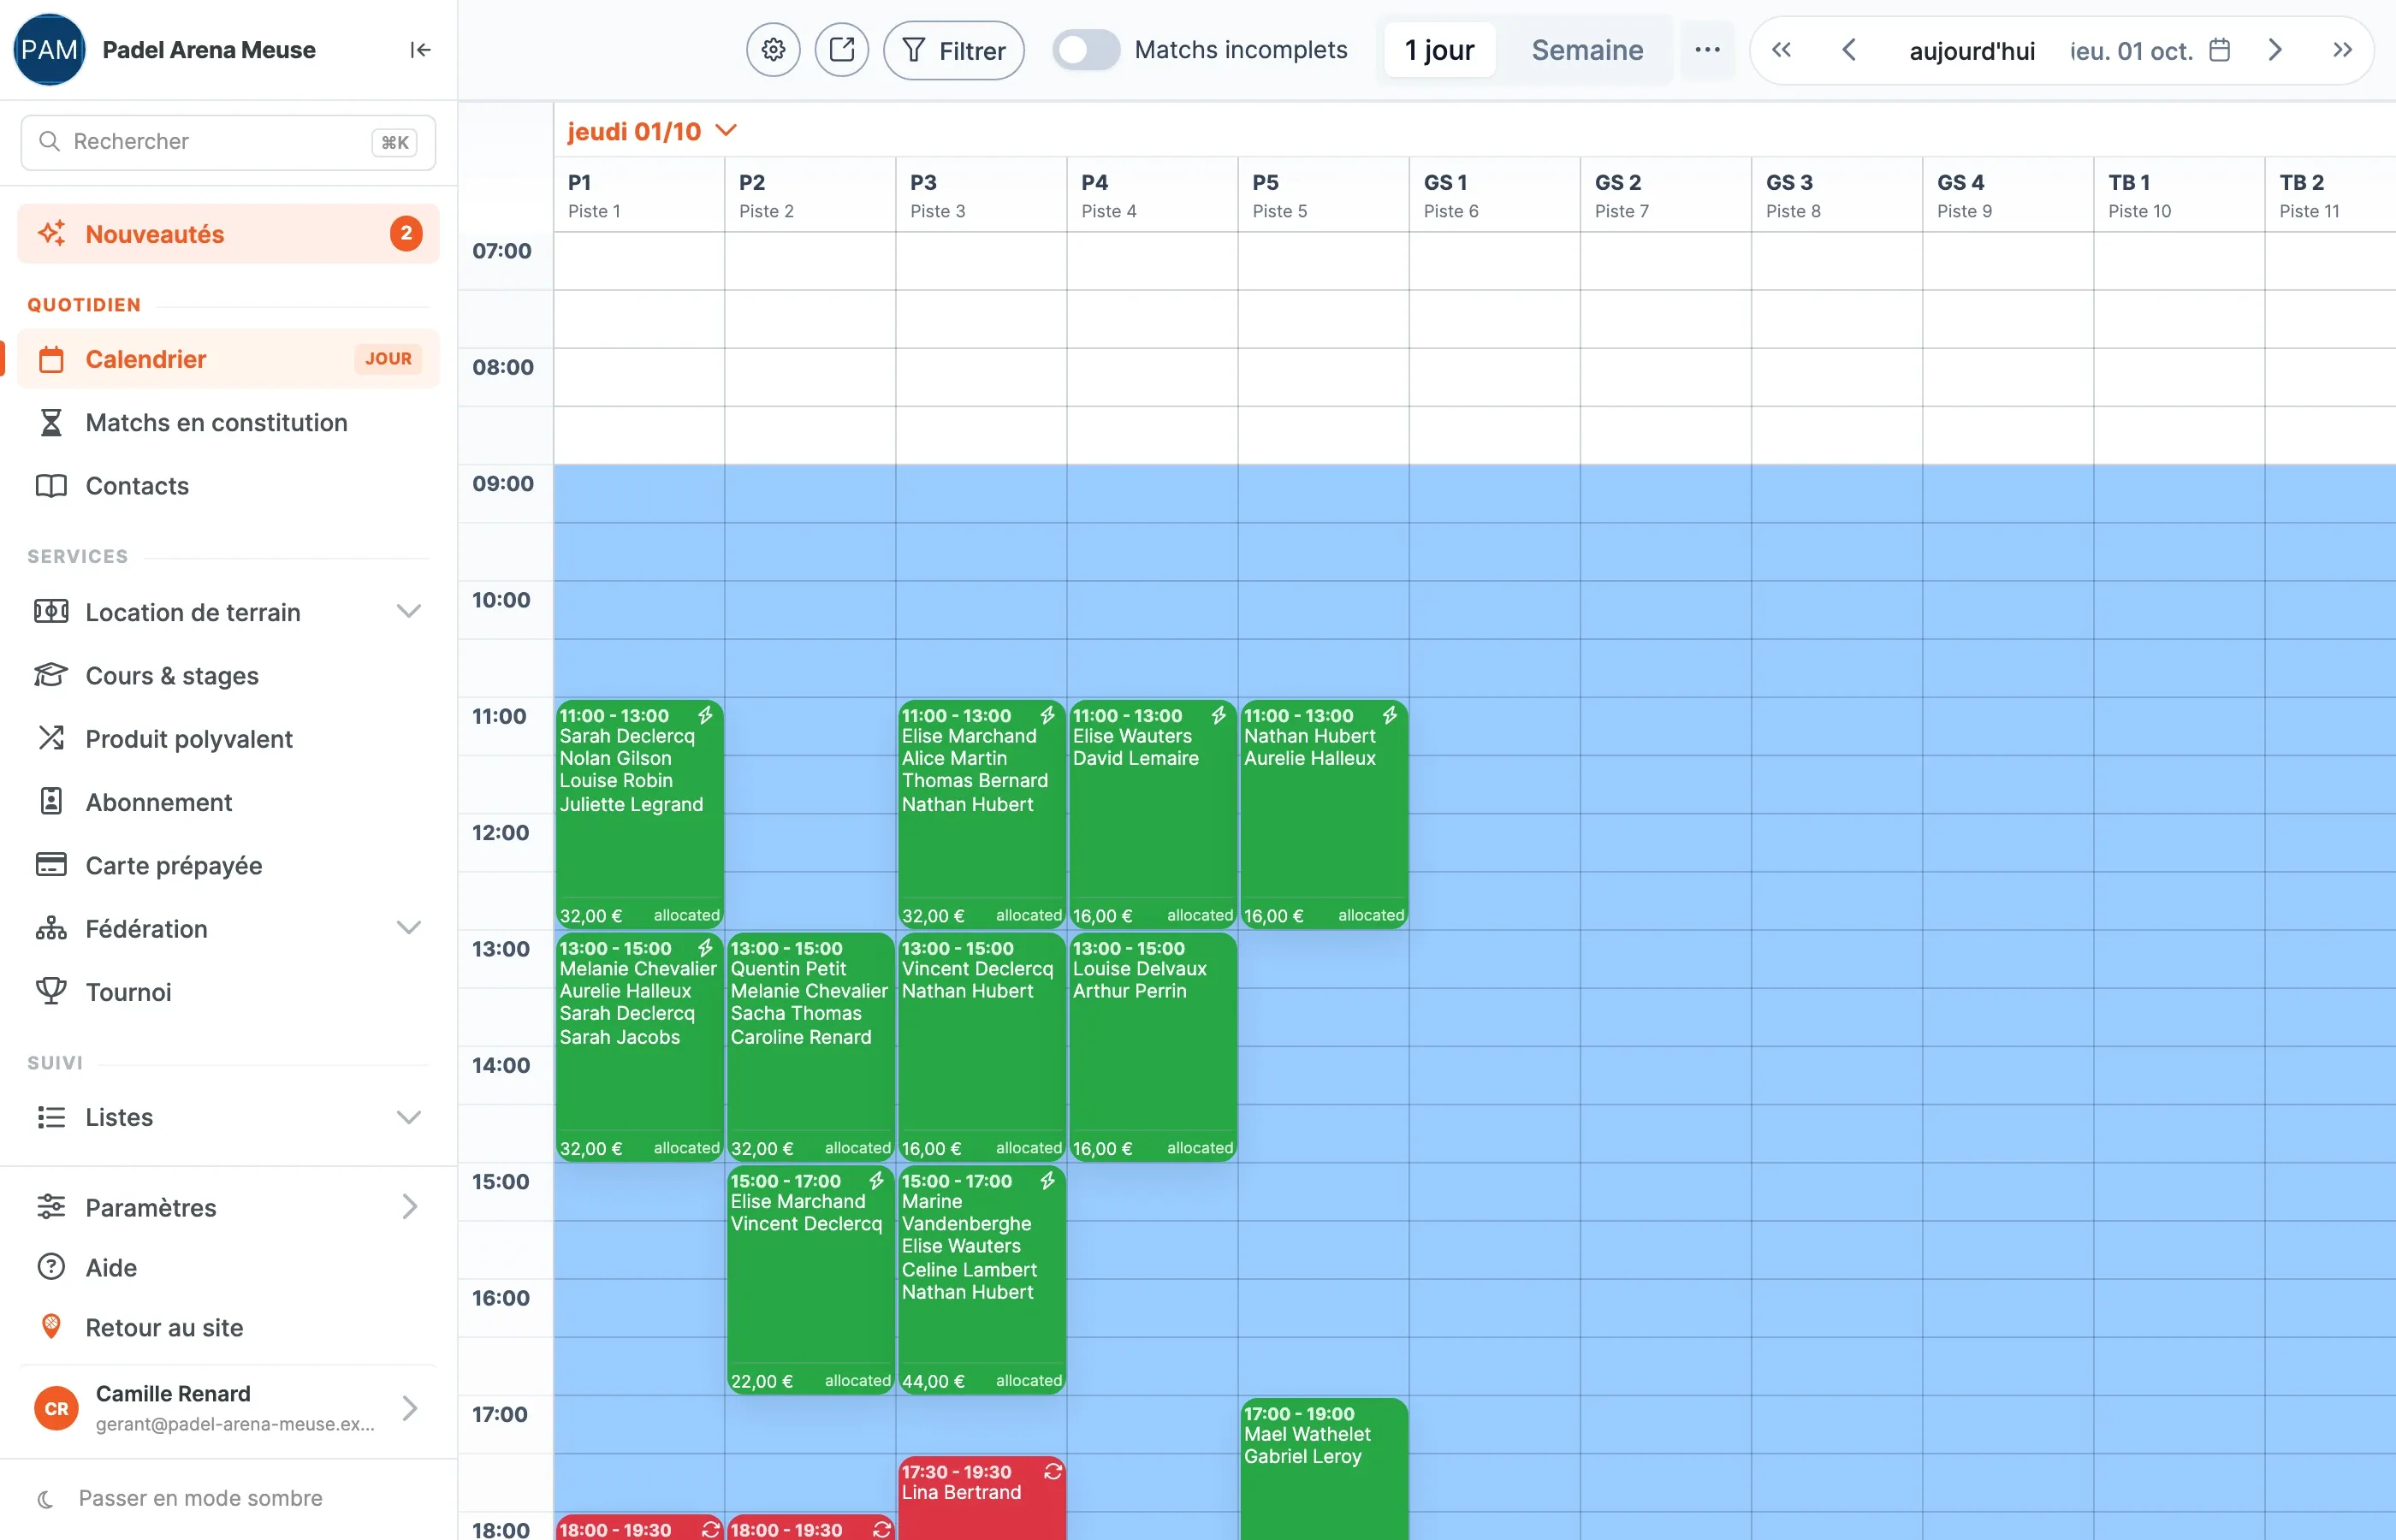Screen dimensions: 2396x1540
Task: Open the three-dots more options menu
Action: point(1707,50)
